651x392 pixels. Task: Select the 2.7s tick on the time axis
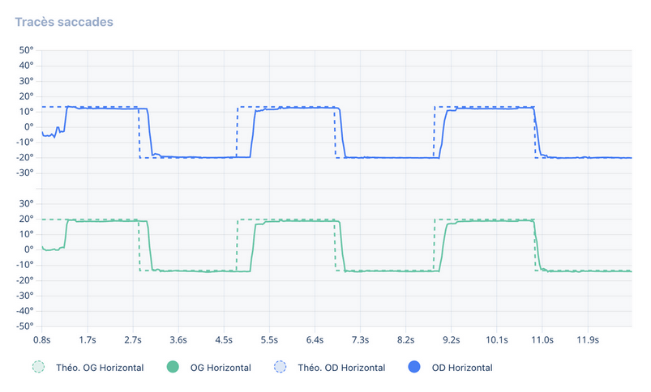[132, 340]
